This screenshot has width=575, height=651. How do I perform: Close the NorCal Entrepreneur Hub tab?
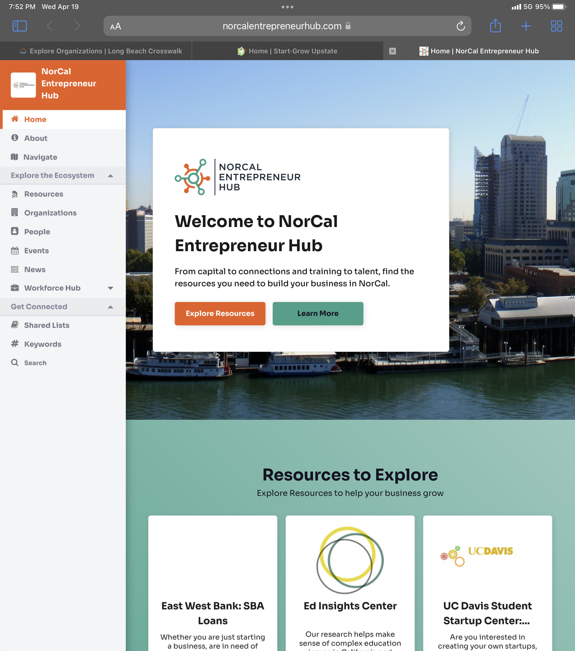pyautogui.click(x=392, y=51)
